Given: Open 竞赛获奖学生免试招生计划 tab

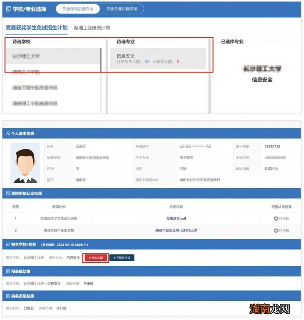Looking at the screenshot, I should (x=37, y=28).
